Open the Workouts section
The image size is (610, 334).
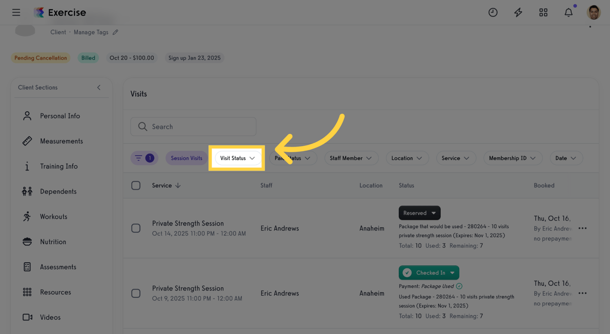pyautogui.click(x=54, y=216)
